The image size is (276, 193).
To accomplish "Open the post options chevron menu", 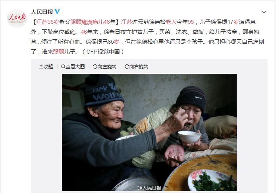I will [264, 12].
